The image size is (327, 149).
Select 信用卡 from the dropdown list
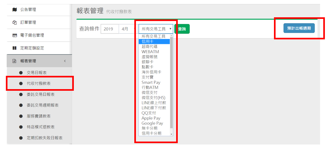pyautogui.click(x=154, y=42)
